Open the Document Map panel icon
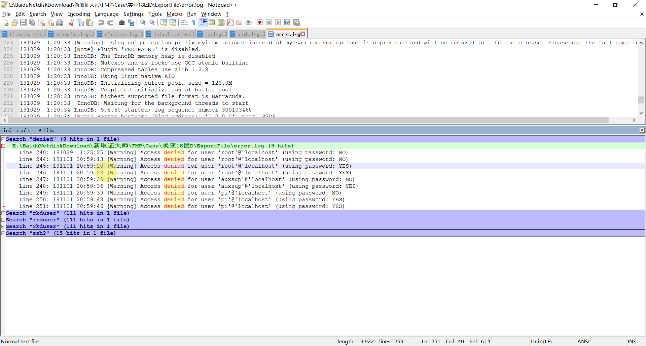Viewport: 646px width, 346px height. click(x=221, y=23)
